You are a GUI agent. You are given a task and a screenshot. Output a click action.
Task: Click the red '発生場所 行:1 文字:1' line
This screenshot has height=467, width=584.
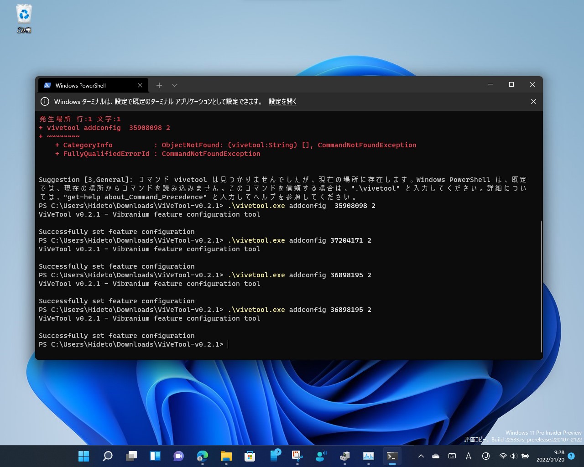pyautogui.click(x=80, y=119)
